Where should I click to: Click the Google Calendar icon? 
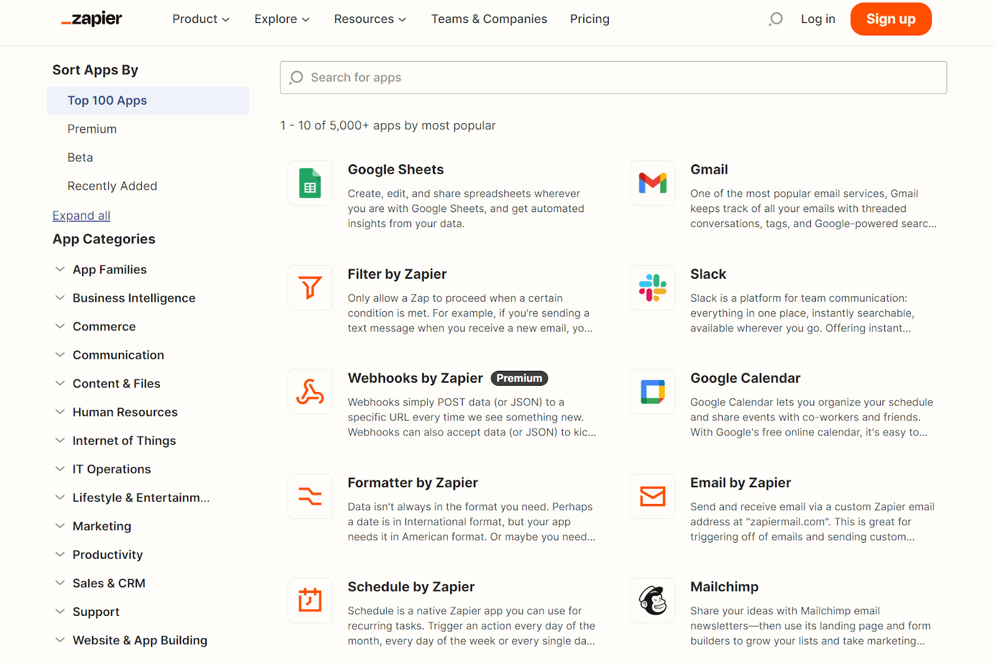652,392
